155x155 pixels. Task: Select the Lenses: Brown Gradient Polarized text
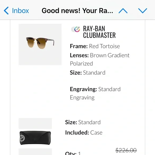[x=100, y=59]
